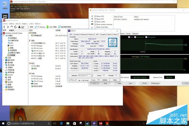Viewport: 189px width, 126px height.
Task: Switch to FurMark via taskbar icon
Action: (x=107, y=123)
